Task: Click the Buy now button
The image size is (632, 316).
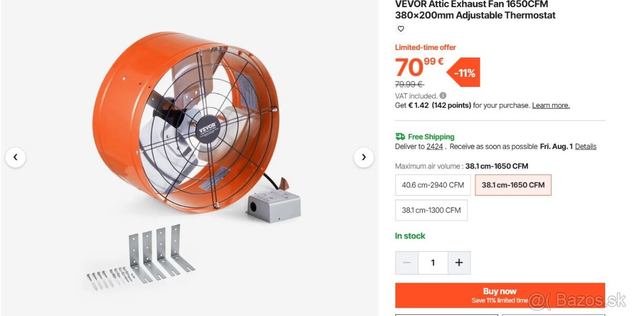Action: click(x=500, y=295)
